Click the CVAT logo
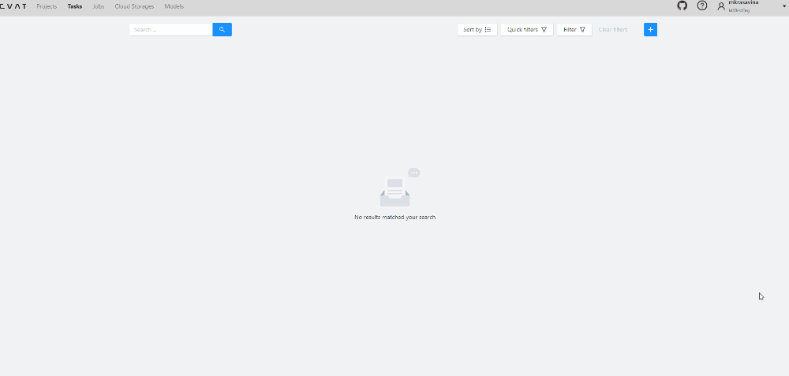 13,6
